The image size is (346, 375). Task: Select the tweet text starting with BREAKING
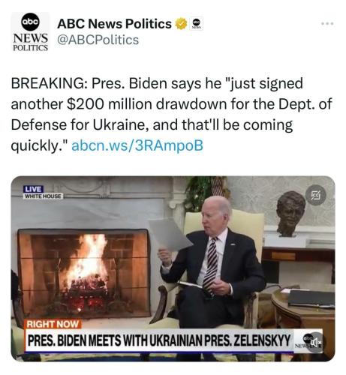pyautogui.click(x=171, y=114)
